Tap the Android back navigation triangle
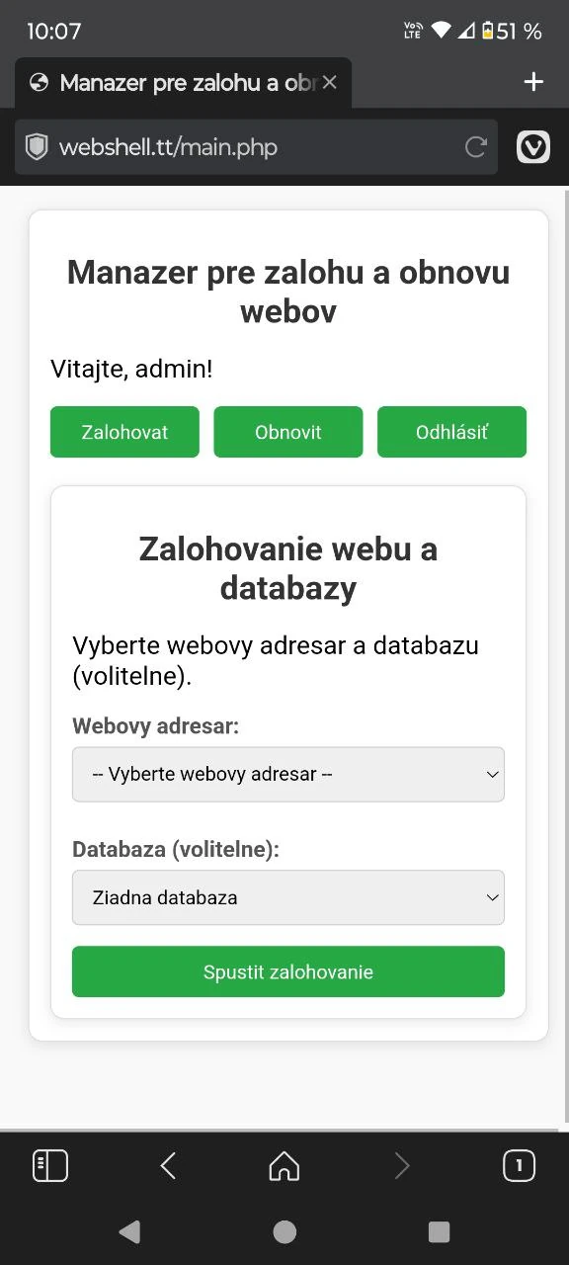This screenshot has width=569, height=1265. (x=129, y=1231)
